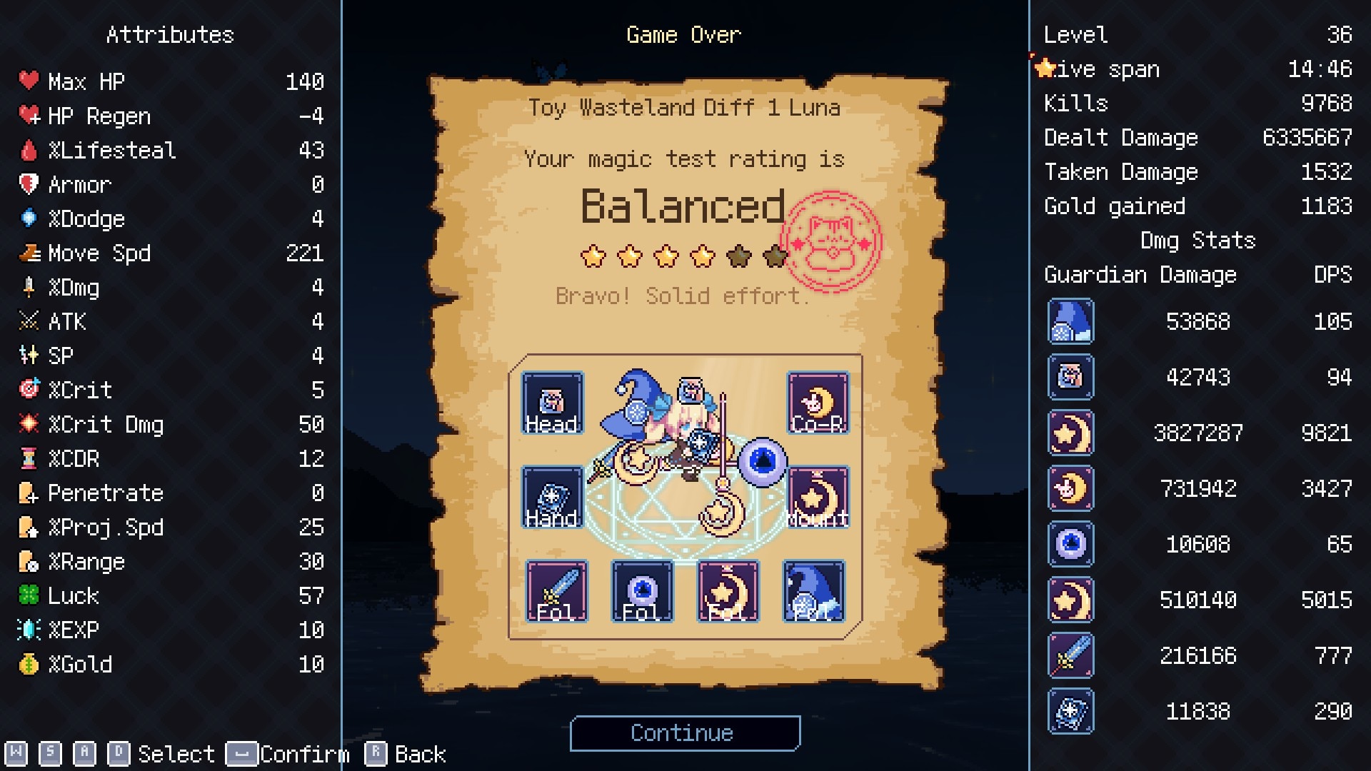This screenshot has height=771, width=1371.
Task: Click spell book guardian with 11838 damage
Action: click(1070, 711)
